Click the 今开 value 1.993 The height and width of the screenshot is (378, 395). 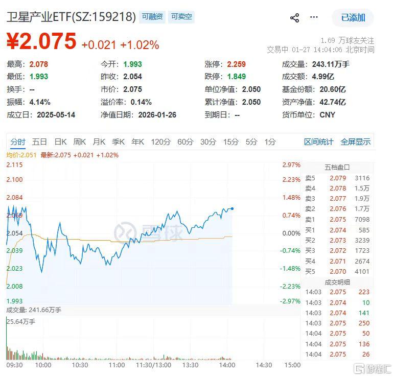(132, 64)
